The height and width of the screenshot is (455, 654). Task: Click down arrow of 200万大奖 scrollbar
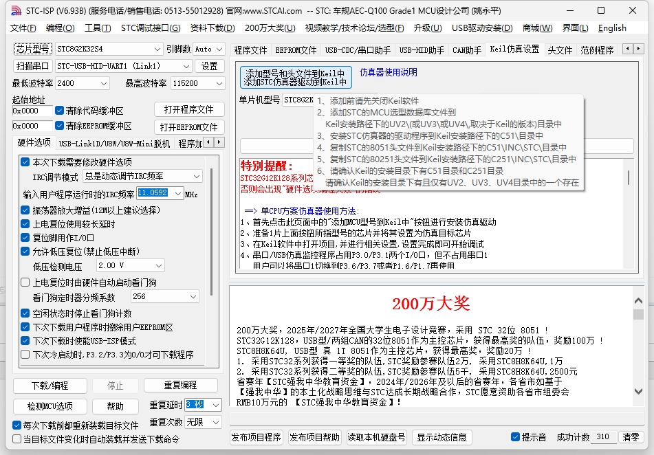[638, 391]
